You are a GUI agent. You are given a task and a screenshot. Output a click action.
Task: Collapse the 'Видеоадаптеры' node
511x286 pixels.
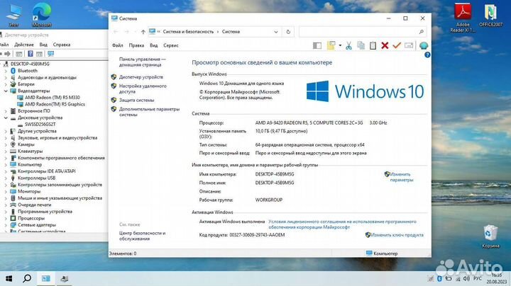coord(6,91)
